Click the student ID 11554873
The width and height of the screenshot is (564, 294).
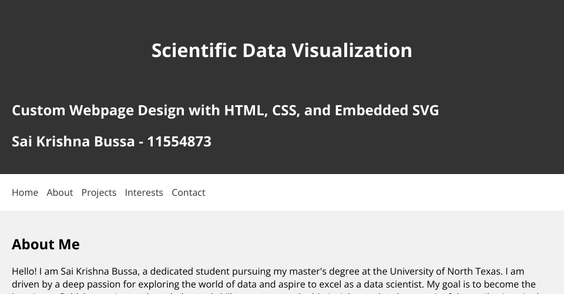(179, 141)
